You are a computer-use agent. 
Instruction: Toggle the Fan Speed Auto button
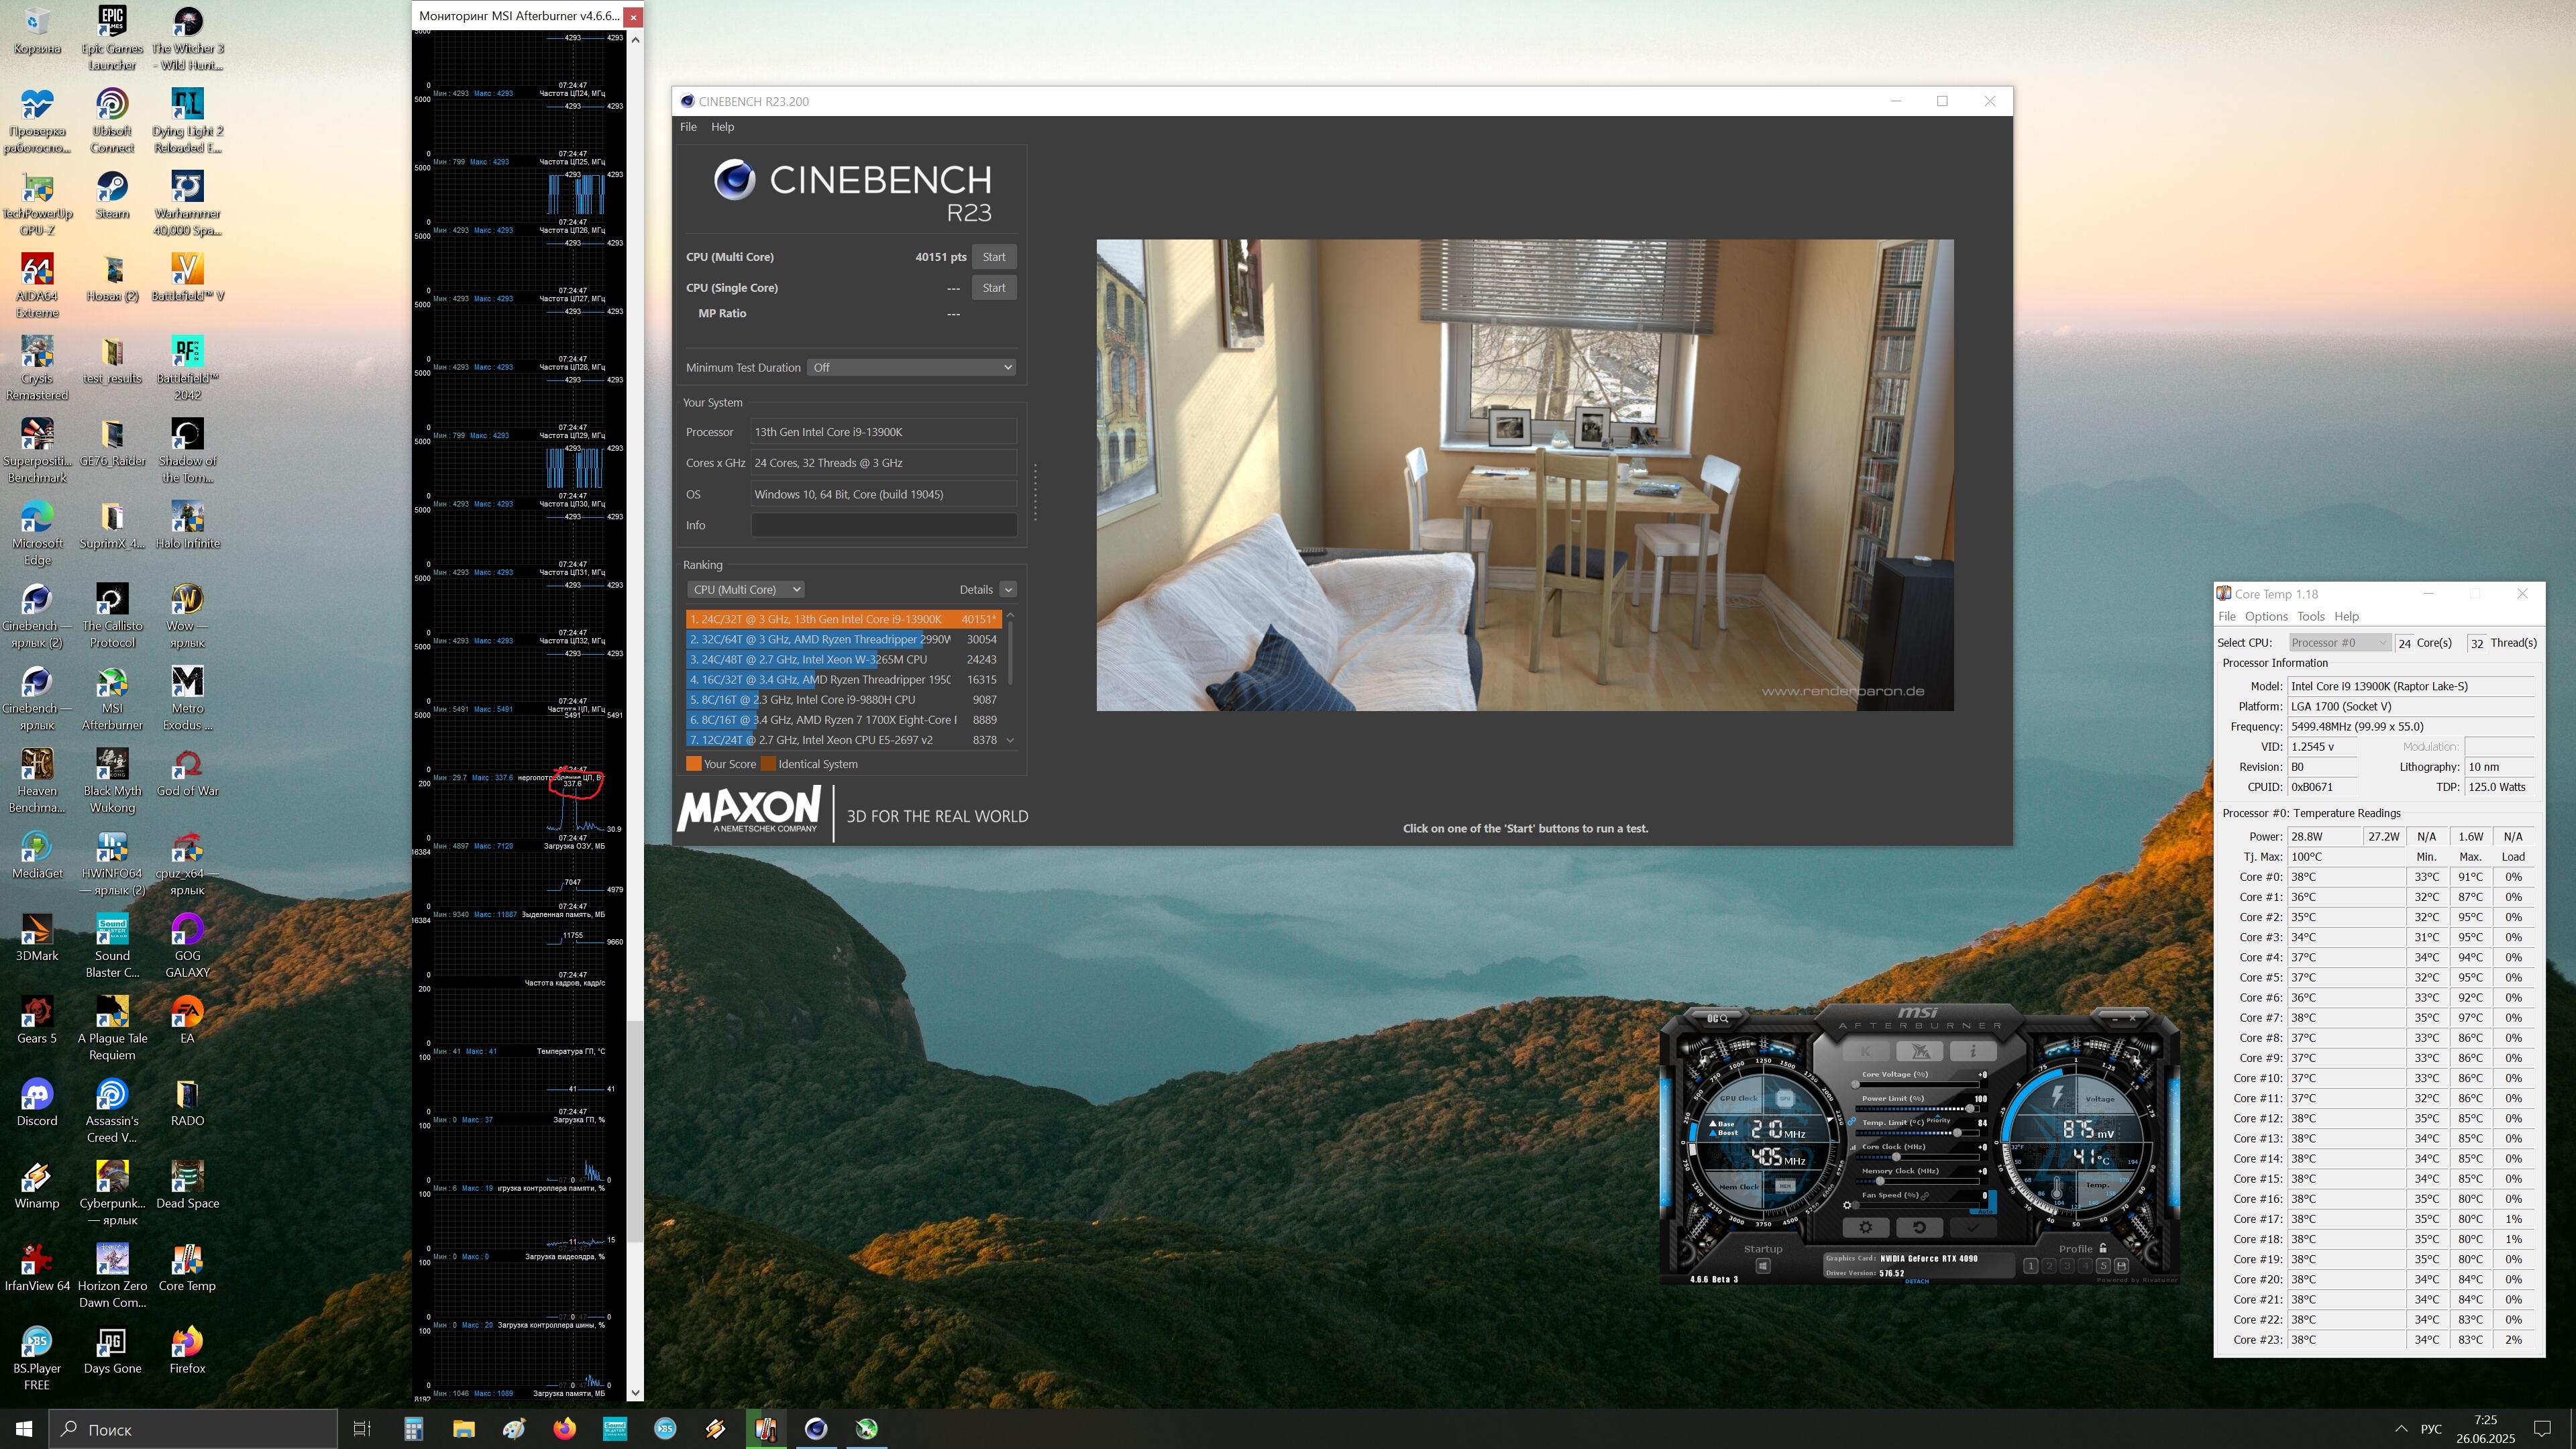pos(1985,1212)
